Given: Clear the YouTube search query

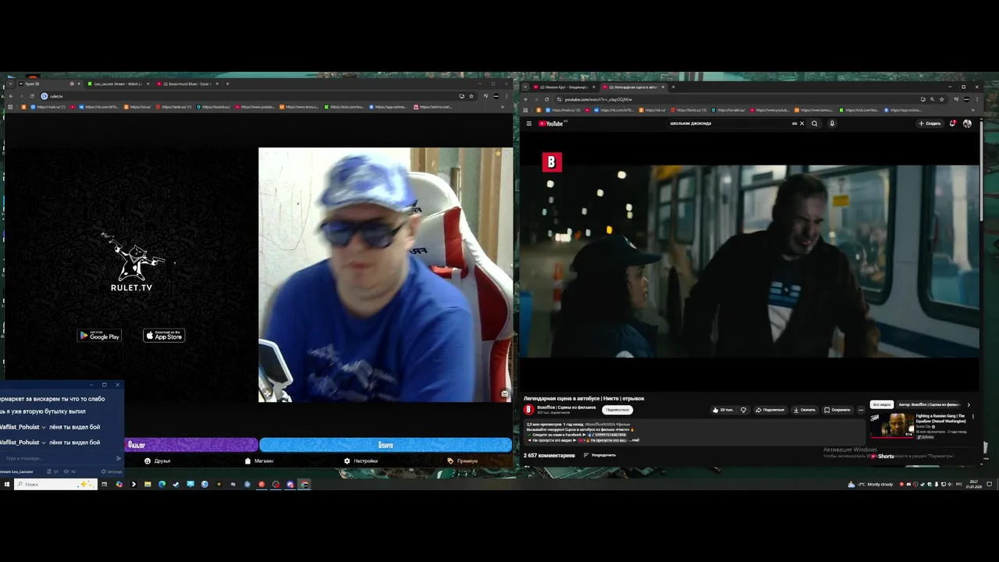Looking at the screenshot, I should click(802, 123).
